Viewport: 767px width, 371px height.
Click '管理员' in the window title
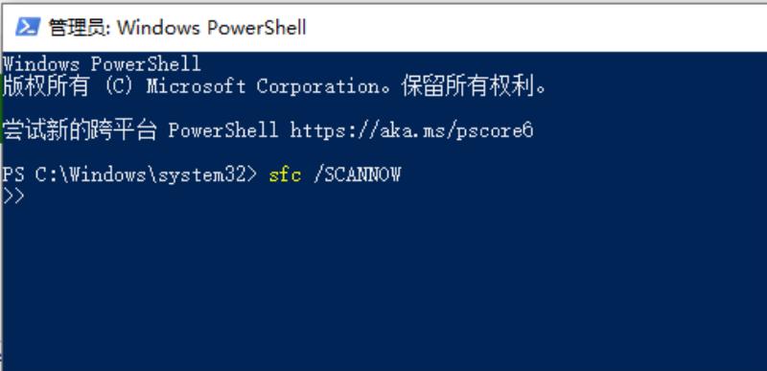coord(78,28)
